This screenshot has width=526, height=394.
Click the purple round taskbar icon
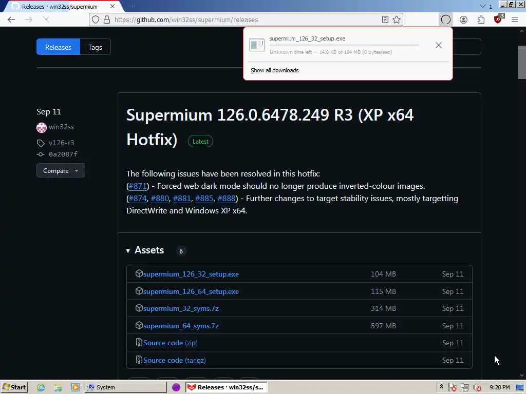click(x=176, y=387)
